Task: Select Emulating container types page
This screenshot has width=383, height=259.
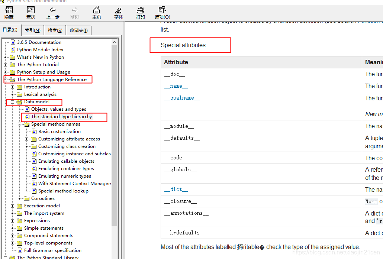Action: coord(66,169)
